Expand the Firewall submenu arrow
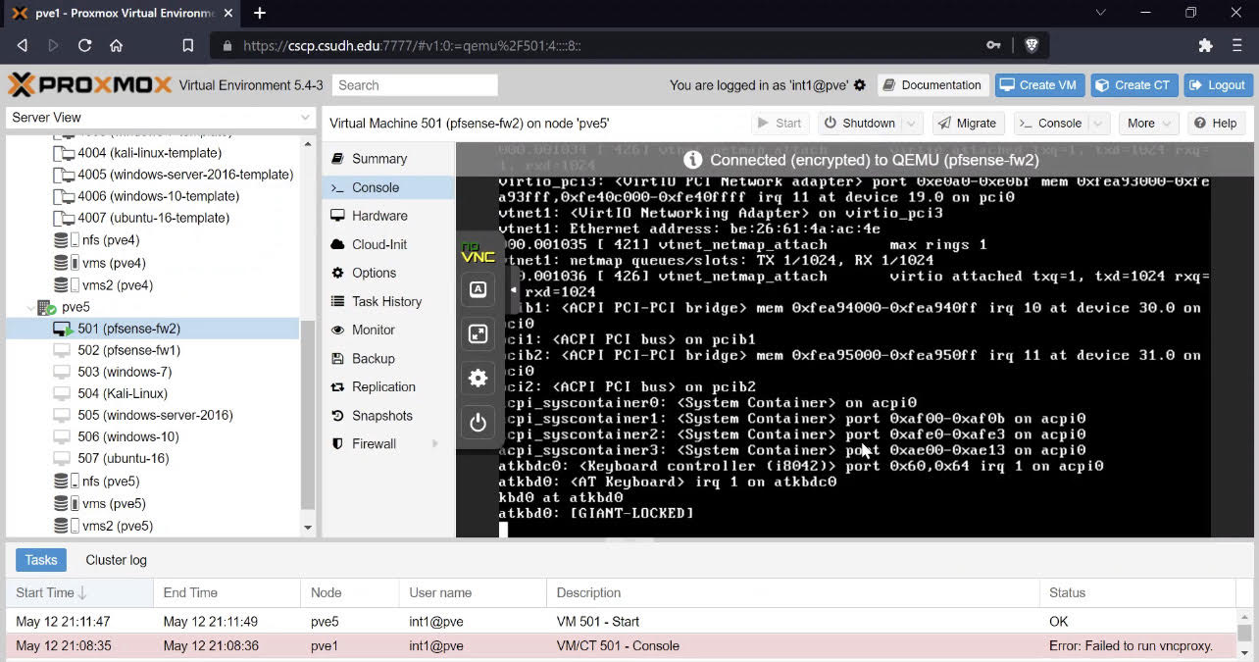The width and height of the screenshot is (1259, 662). (x=435, y=444)
